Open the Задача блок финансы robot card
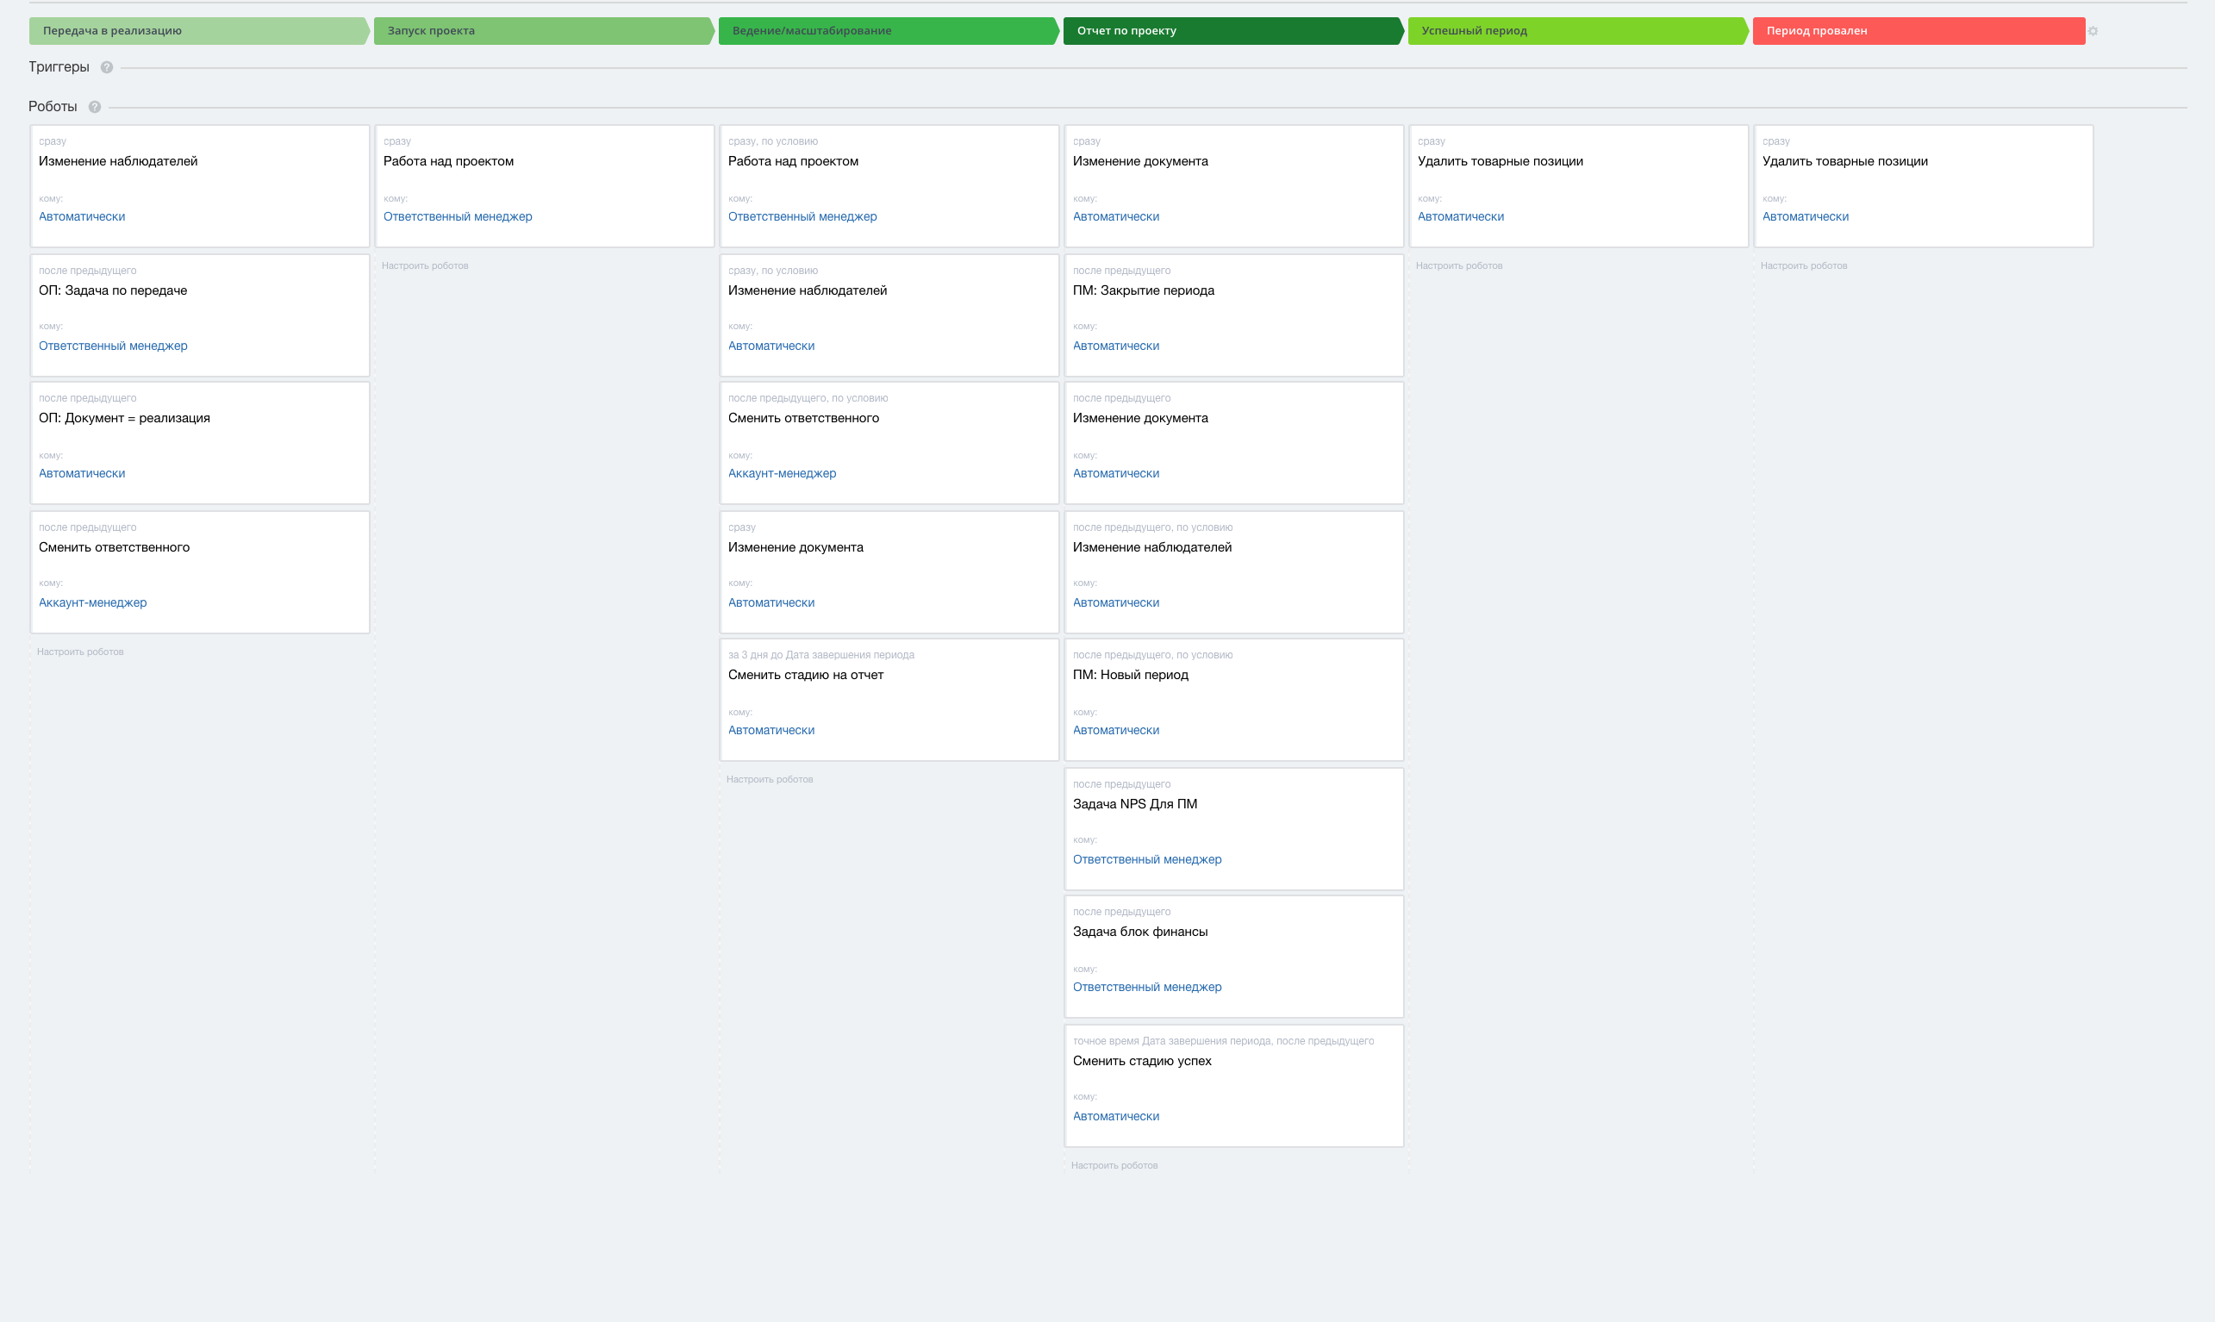The image size is (2215, 1322). (1140, 932)
